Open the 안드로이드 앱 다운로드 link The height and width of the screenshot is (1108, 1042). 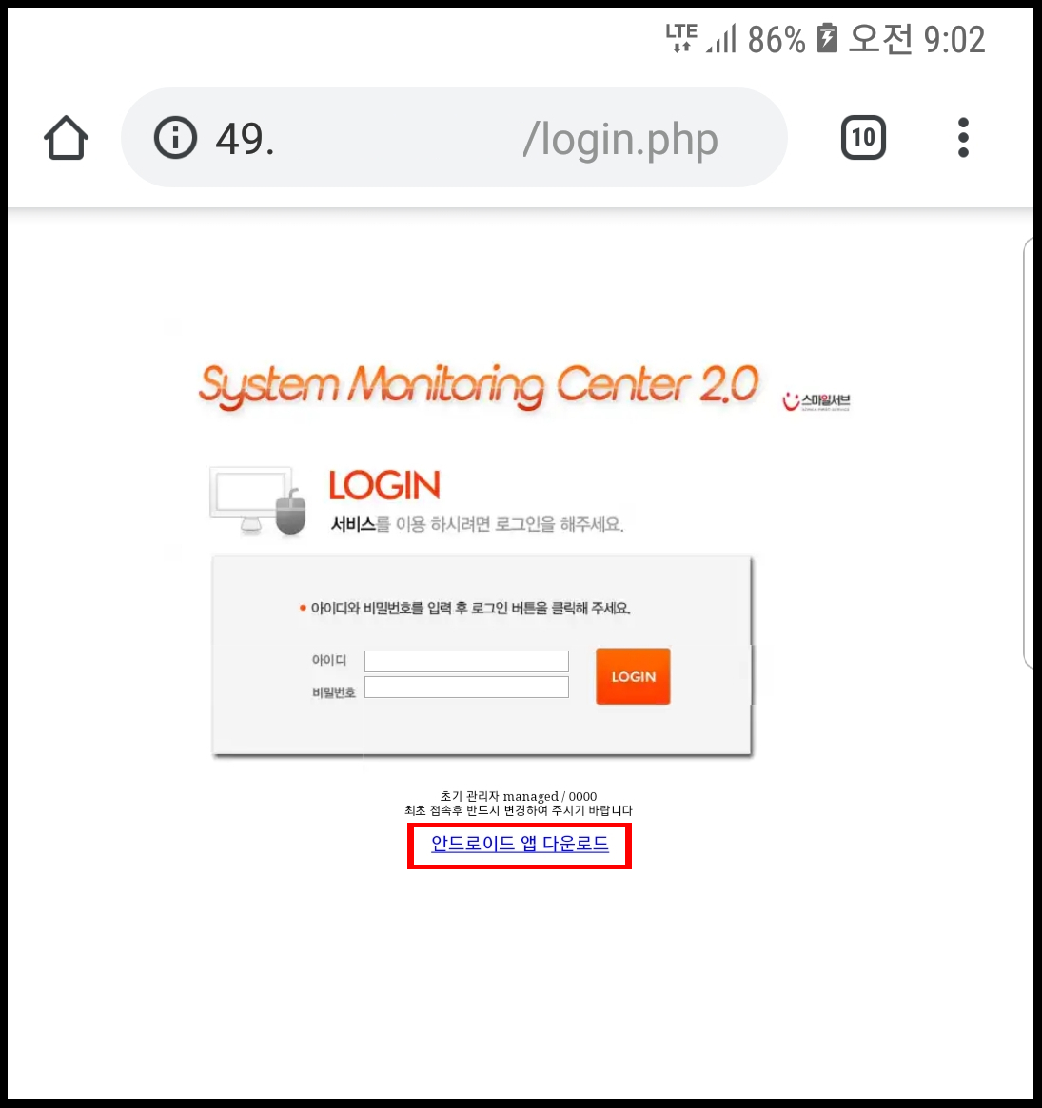[520, 844]
